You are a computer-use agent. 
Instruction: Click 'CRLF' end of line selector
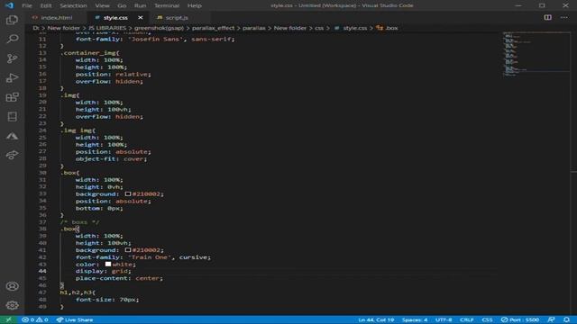pyautogui.click(x=467, y=319)
